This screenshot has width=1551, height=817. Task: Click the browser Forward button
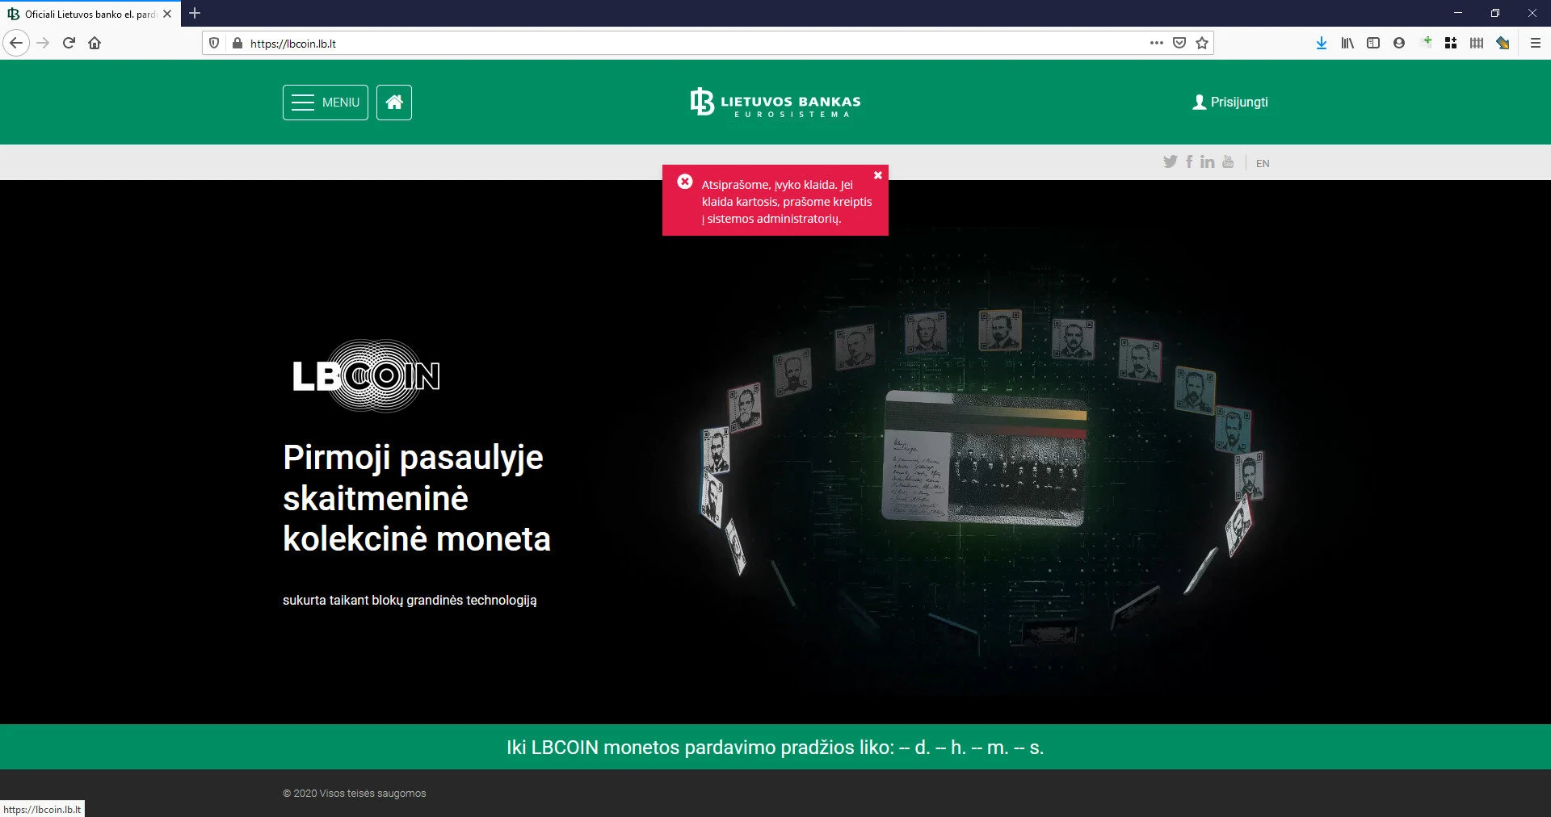tap(43, 43)
